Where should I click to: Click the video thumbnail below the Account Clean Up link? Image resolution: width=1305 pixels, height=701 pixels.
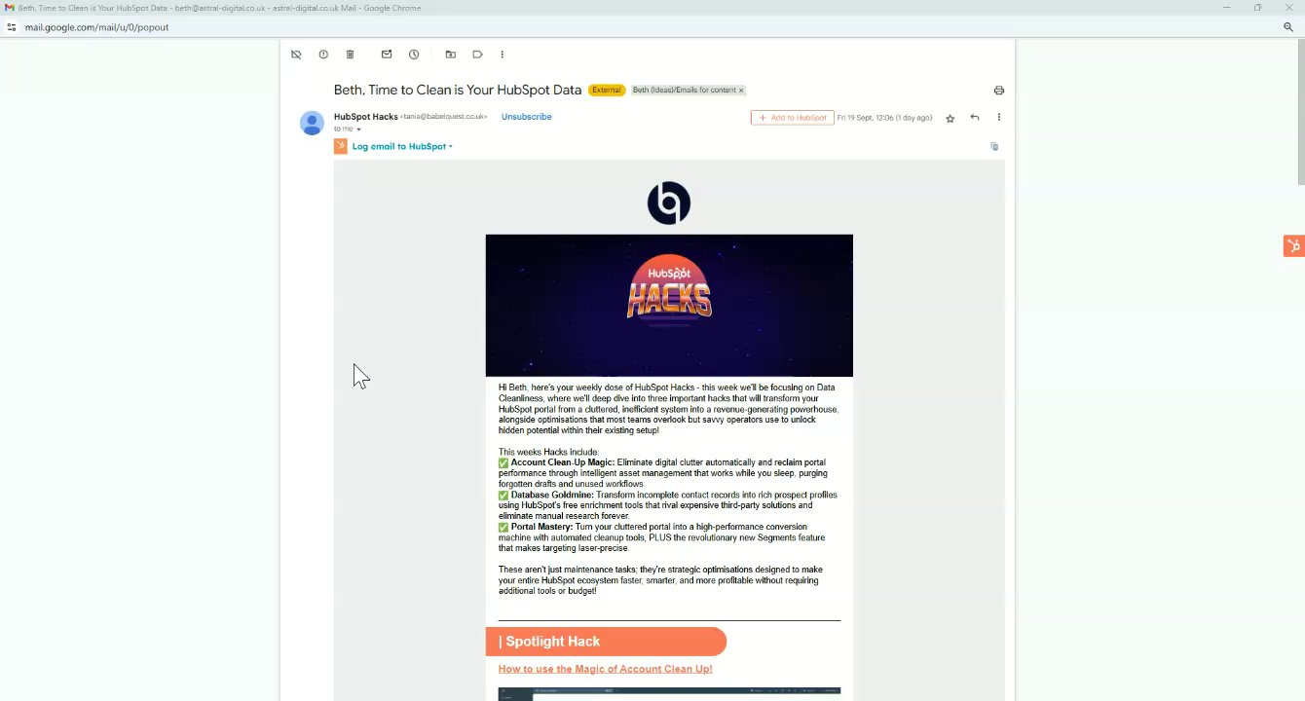[669, 694]
